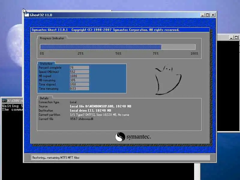Viewport: 240px width, 180px height.
Task: Click the MB copied value 1086
Action: pyautogui.click(x=79, y=76)
